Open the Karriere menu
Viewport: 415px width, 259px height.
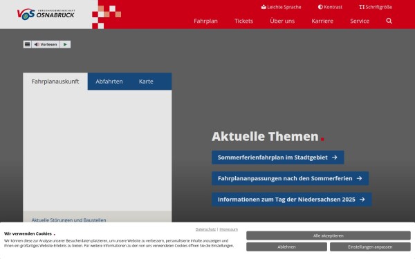(322, 21)
